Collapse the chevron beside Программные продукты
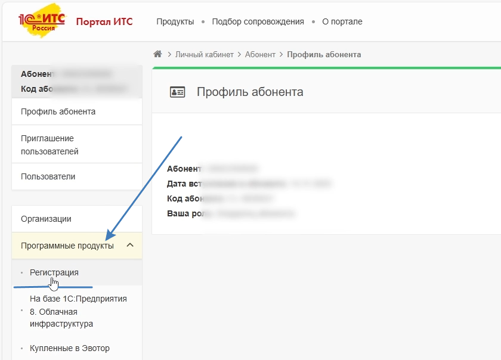The image size is (501, 360). pos(130,246)
